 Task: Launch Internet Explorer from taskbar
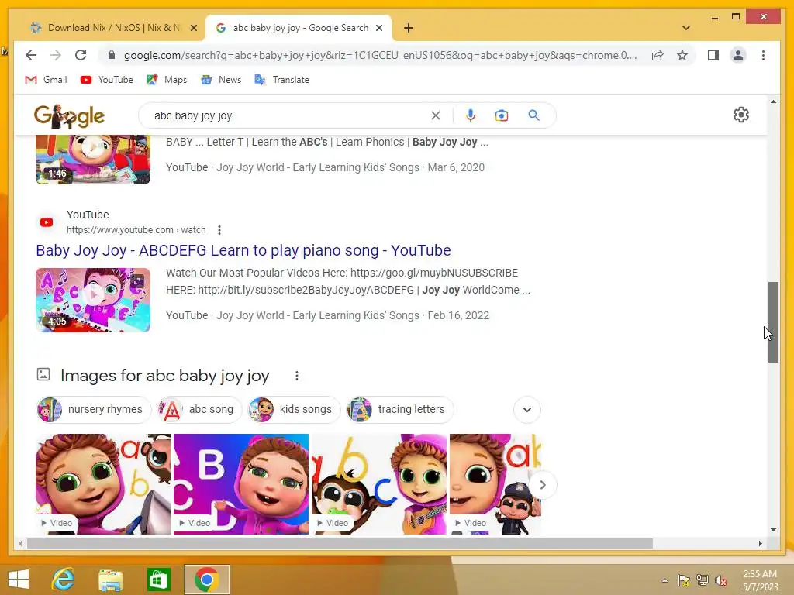coord(64,580)
